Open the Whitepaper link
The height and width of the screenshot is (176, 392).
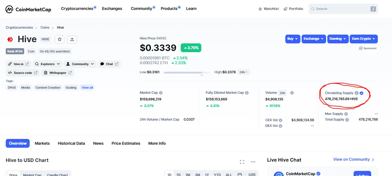click(x=58, y=73)
